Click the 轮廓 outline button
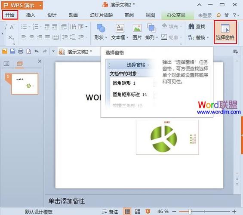This screenshot has height=215, width=243. [x=171, y=37]
